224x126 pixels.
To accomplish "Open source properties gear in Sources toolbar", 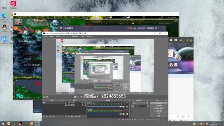I will click(72, 116).
